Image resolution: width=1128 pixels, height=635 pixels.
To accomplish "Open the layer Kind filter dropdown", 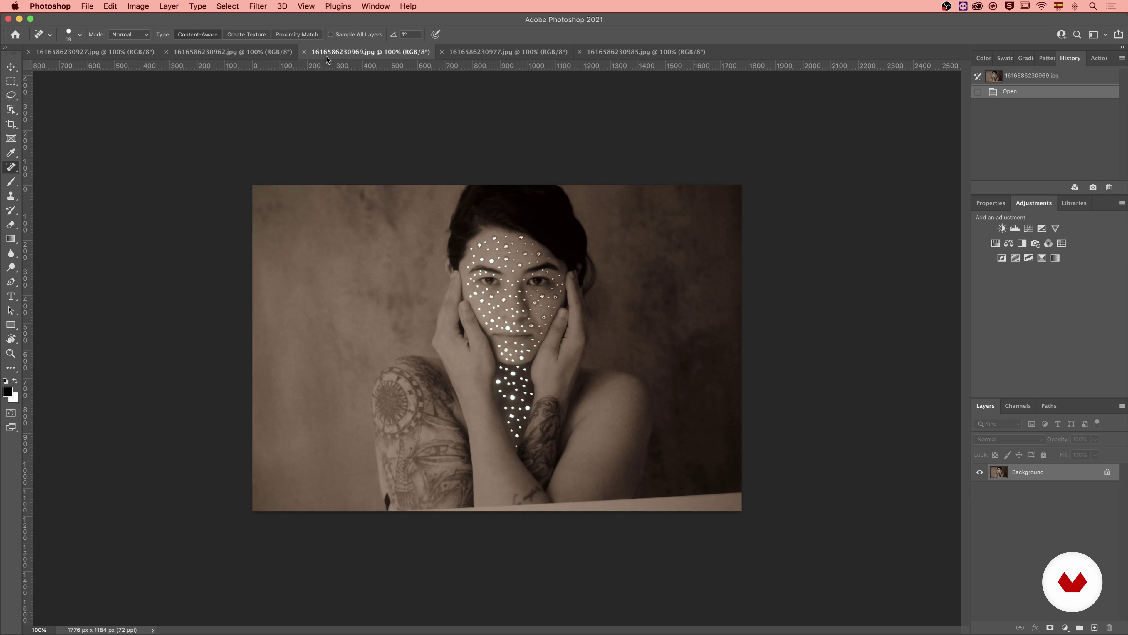I will pos(998,424).
